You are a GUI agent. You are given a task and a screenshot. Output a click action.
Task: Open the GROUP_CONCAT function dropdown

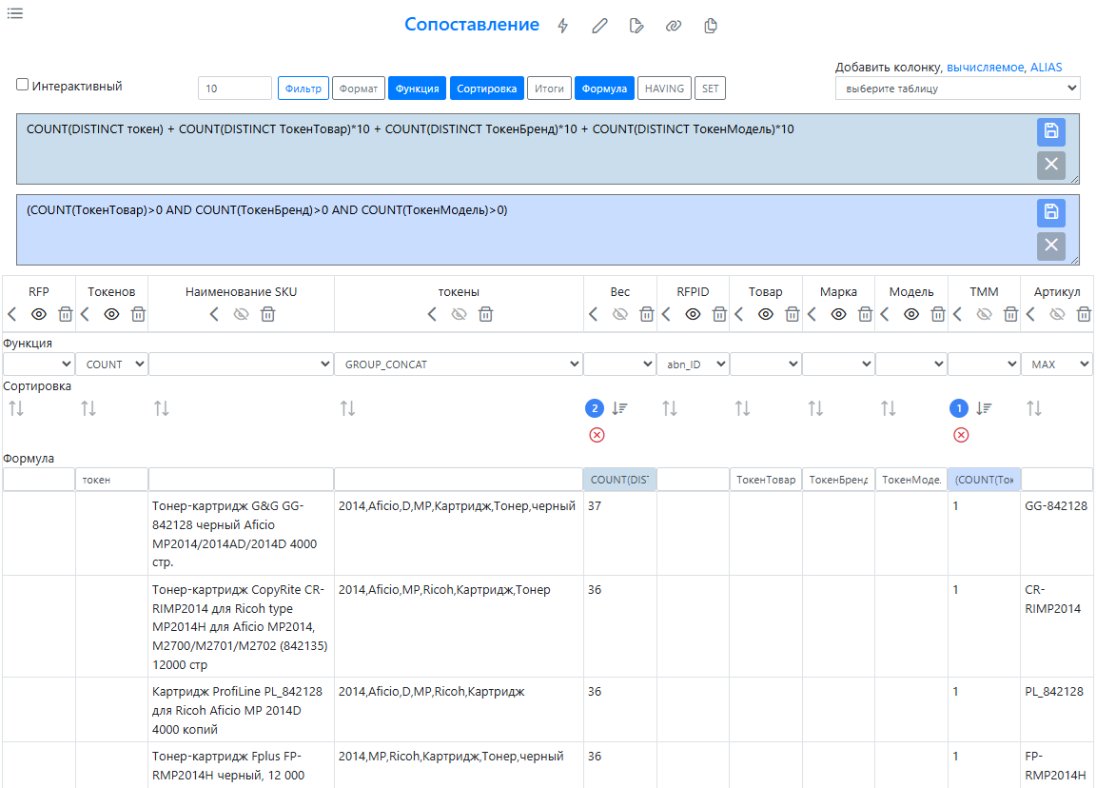[459, 364]
